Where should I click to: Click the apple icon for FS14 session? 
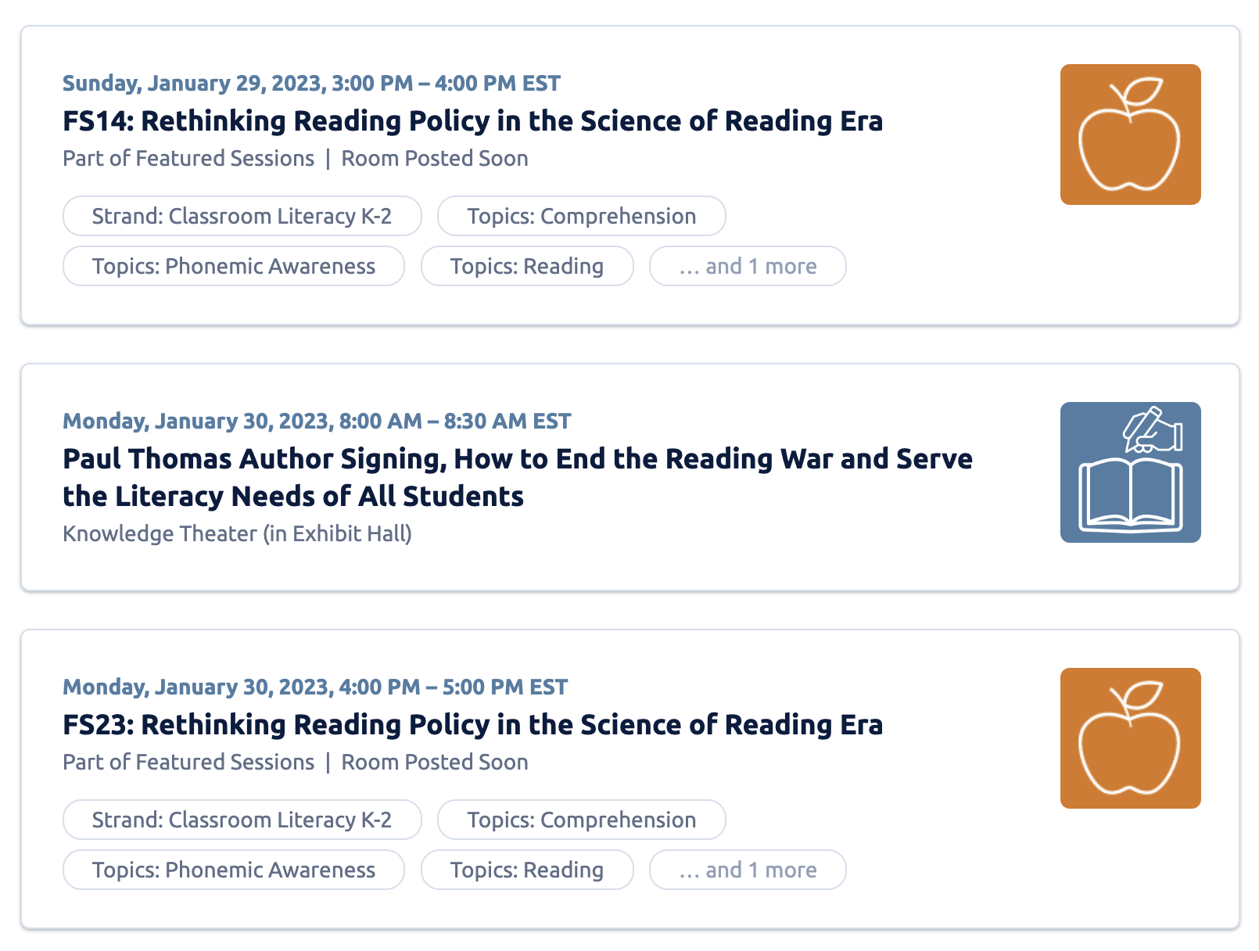point(1130,135)
